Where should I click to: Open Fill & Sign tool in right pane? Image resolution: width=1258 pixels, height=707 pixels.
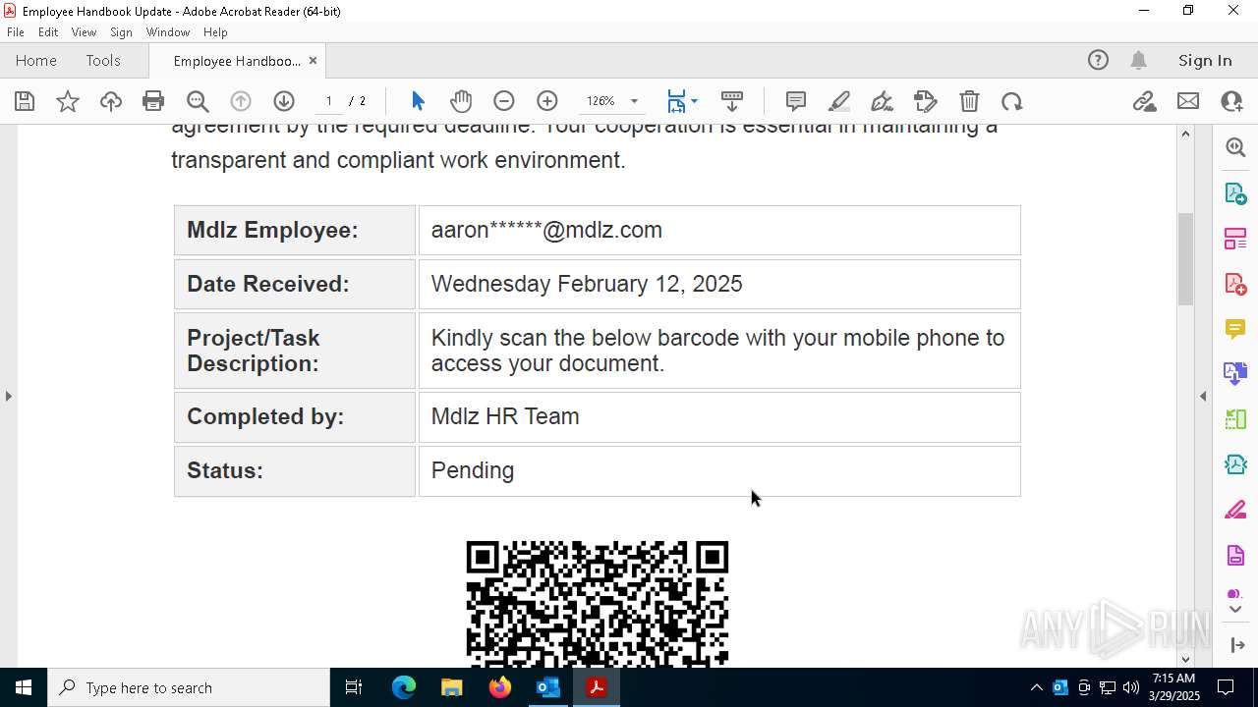coord(1235,511)
